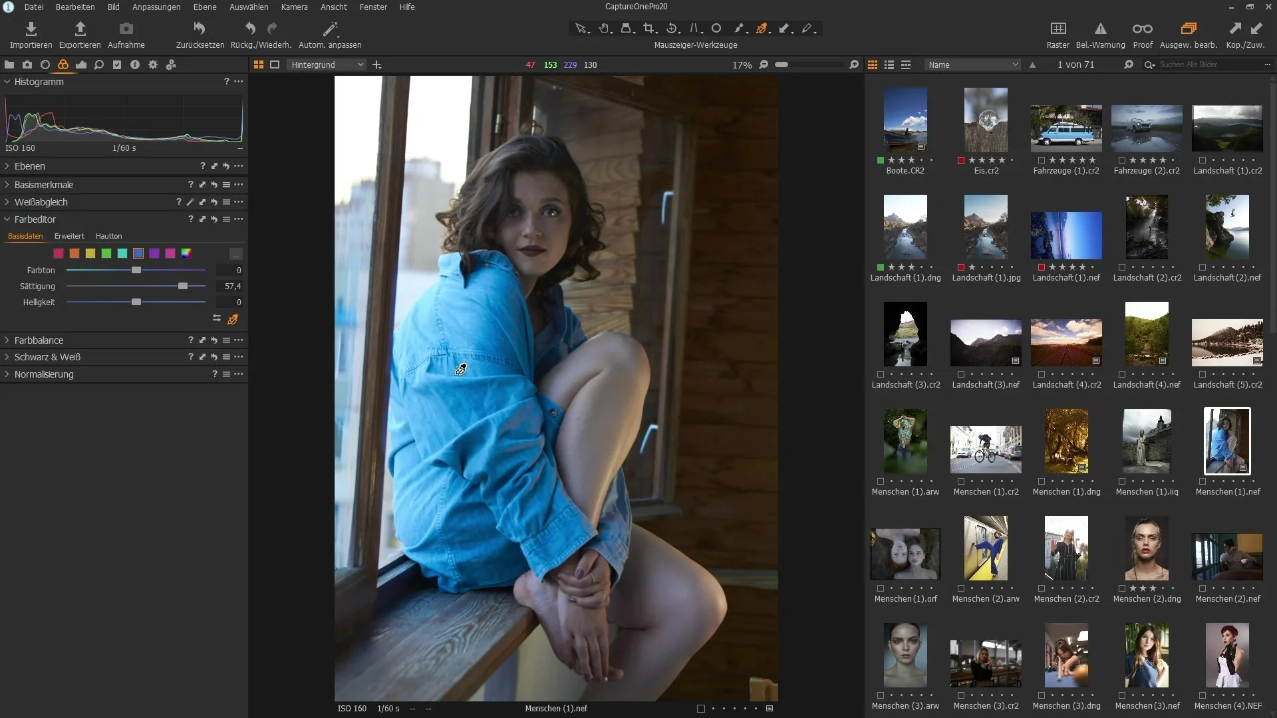This screenshot has width=1277, height=718.
Task: Open the Hintergrund layer dropdown
Action: 327,64
